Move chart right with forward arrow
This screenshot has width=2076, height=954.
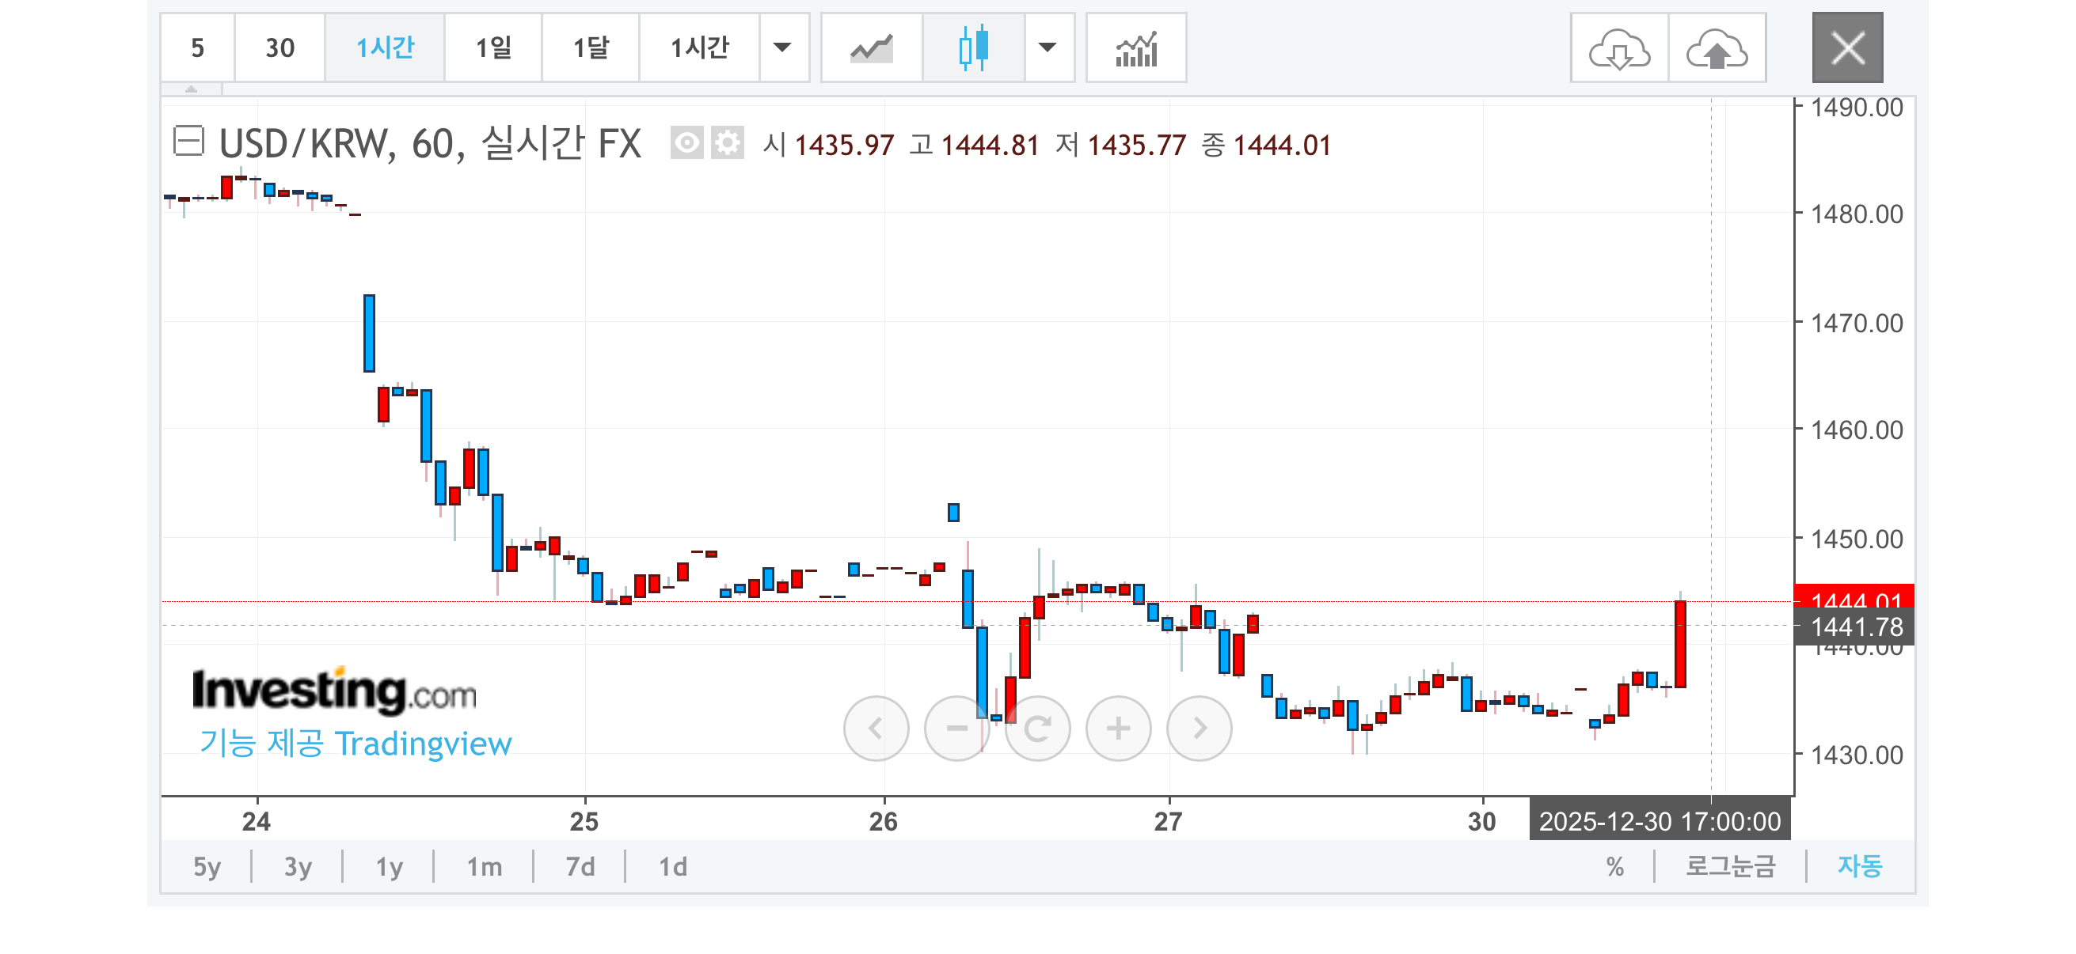click(x=1200, y=729)
